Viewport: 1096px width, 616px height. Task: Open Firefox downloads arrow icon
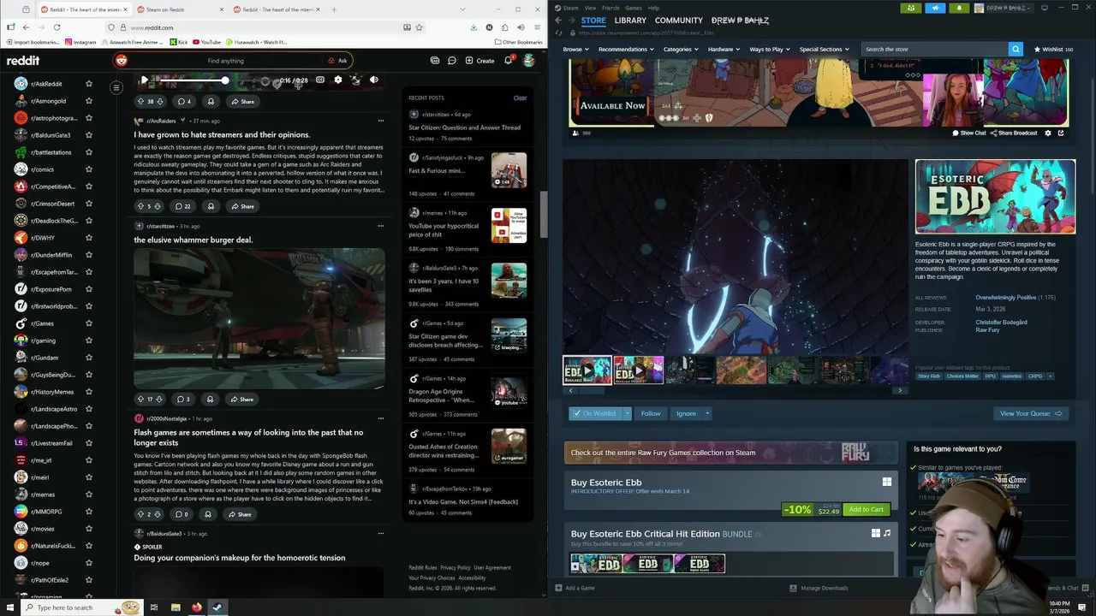coord(474,27)
